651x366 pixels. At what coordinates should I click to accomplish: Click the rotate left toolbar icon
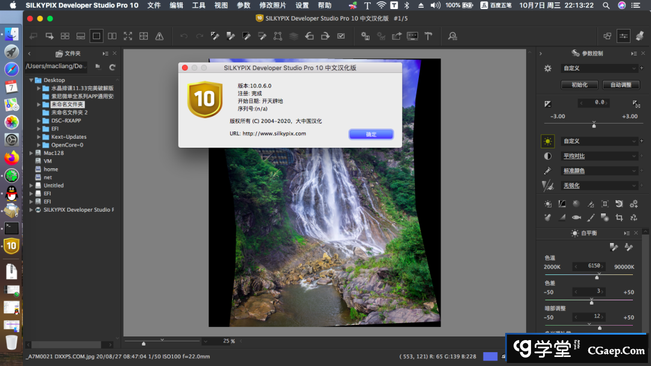pyautogui.click(x=309, y=36)
